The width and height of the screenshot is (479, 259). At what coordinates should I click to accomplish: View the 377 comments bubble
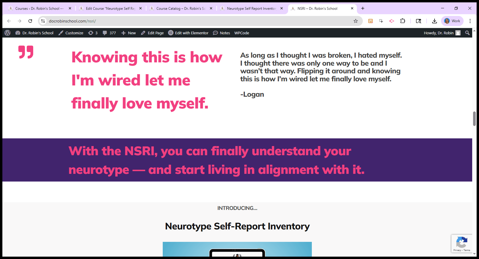click(109, 33)
